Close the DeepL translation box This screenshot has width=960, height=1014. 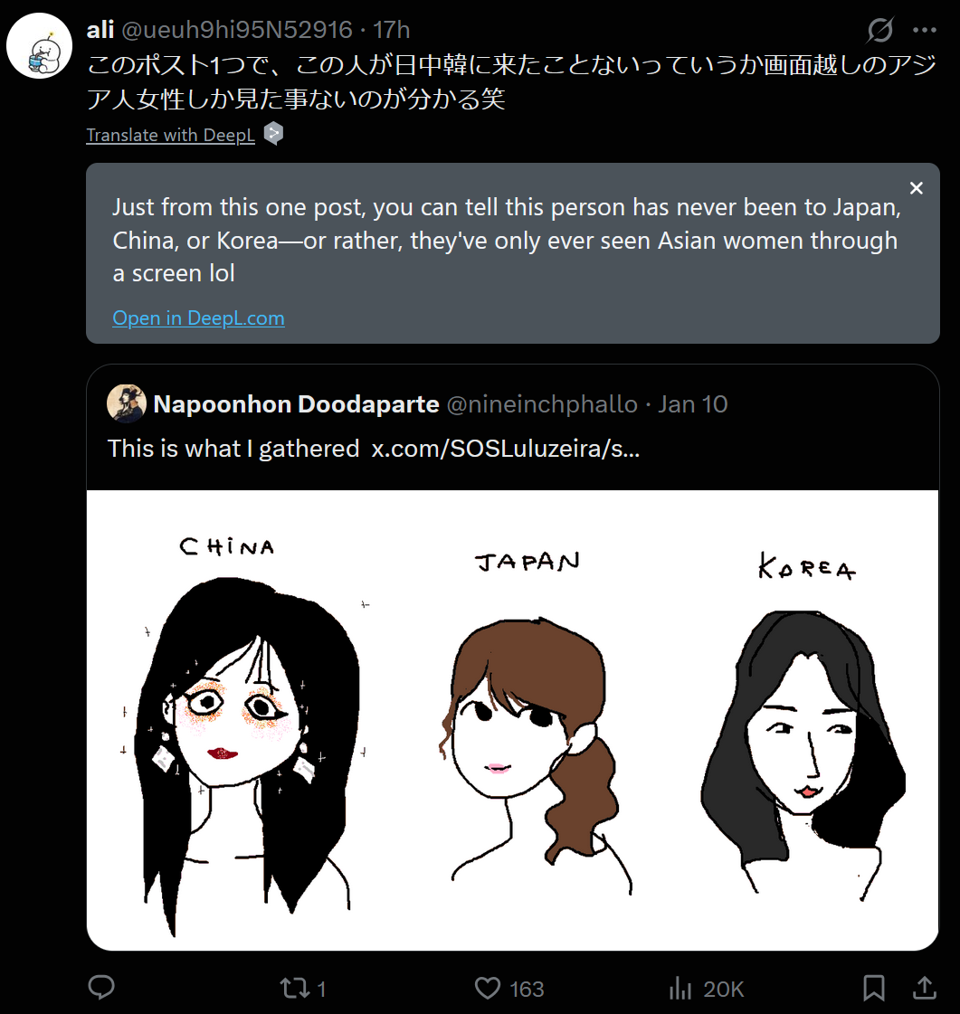(916, 188)
